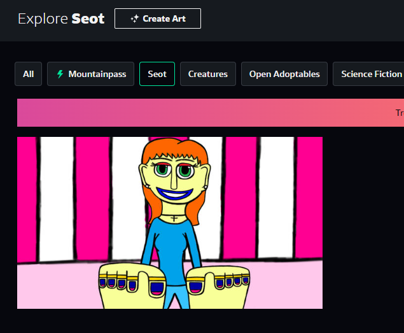Screen dimensions: 404x333
Task: Select the All filter tab
Action: click(29, 74)
